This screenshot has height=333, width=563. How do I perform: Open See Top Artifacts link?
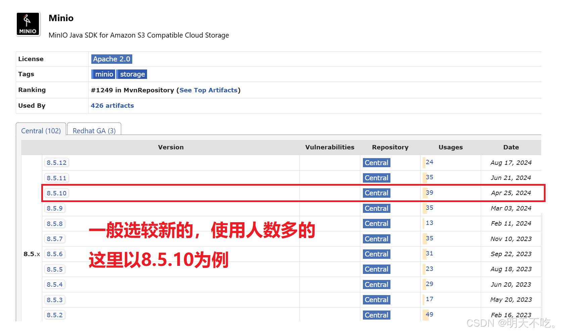point(208,90)
